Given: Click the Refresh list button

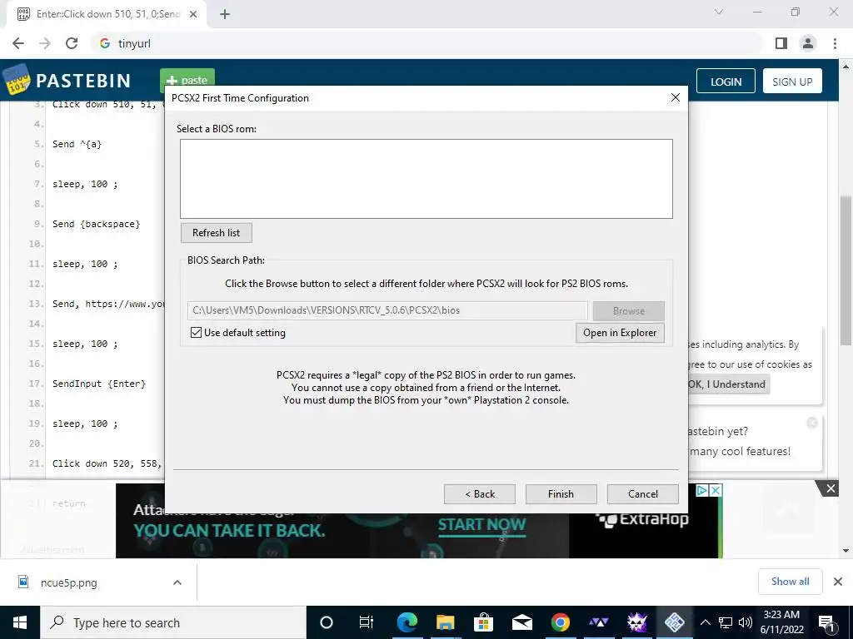Looking at the screenshot, I should click(x=216, y=233).
